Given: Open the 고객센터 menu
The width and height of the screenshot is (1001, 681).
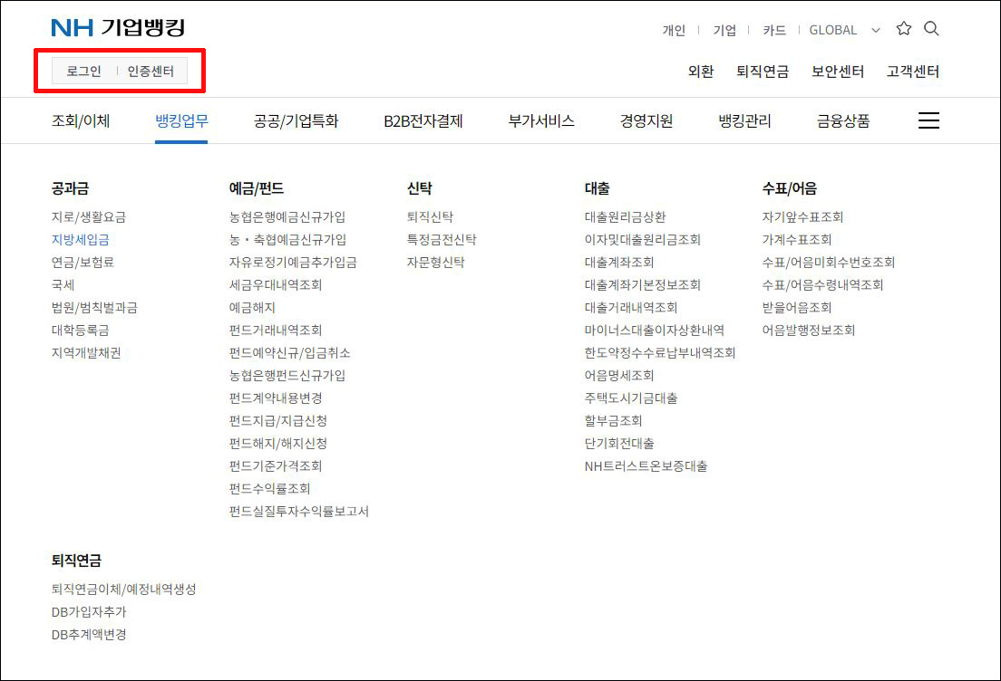Looking at the screenshot, I should 912,72.
